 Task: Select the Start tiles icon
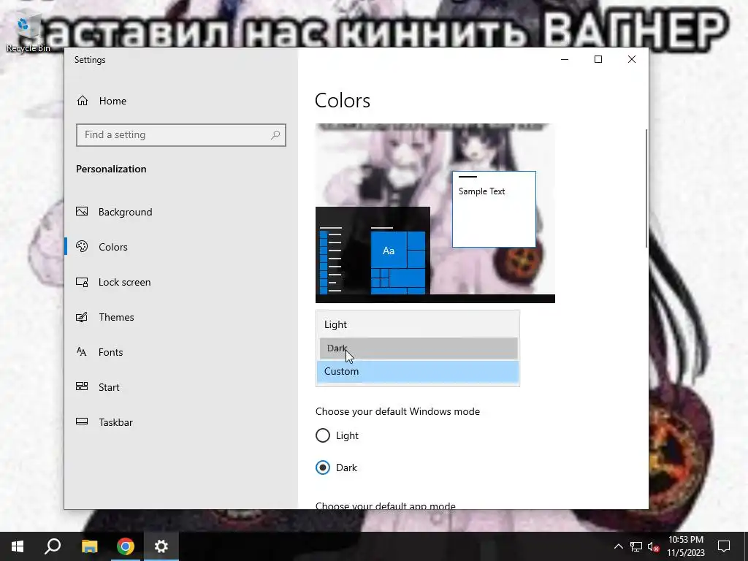(x=82, y=387)
